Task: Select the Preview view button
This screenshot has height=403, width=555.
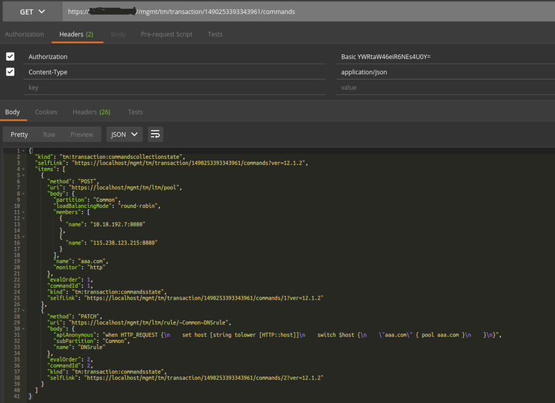Action: click(x=81, y=135)
